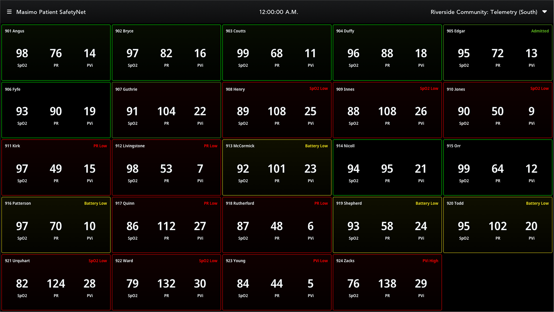Click SpO2 Low alarm on 910 Jones
This screenshot has height=312, width=554.
point(539,89)
